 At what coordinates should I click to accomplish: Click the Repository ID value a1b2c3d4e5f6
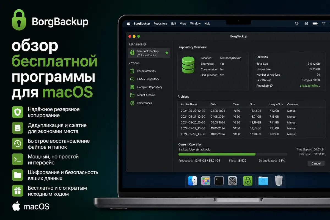click(310, 86)
